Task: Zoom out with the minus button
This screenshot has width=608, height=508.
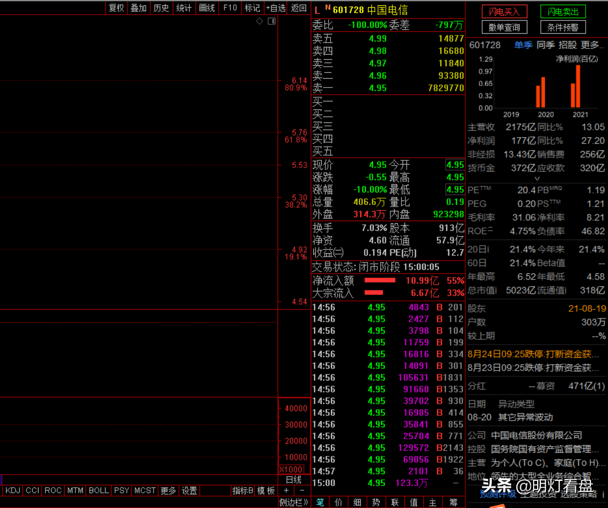Action: point(302,490)
